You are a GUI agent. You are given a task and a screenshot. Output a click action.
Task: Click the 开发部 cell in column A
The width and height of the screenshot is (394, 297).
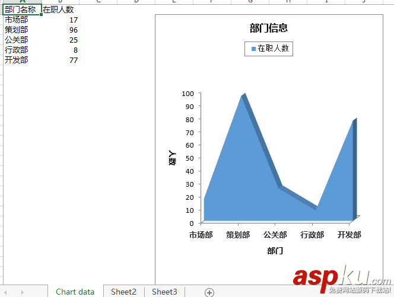pos(22,60)
